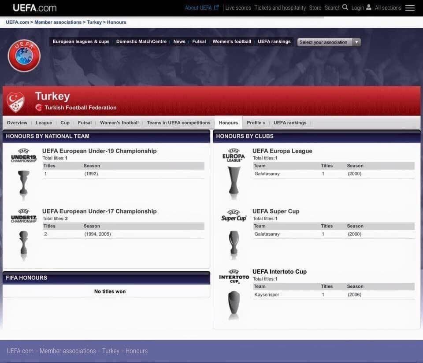This screenshot has height=363, width=423.
Task: Switch to the Overview tab
Action: pos(17,123)
